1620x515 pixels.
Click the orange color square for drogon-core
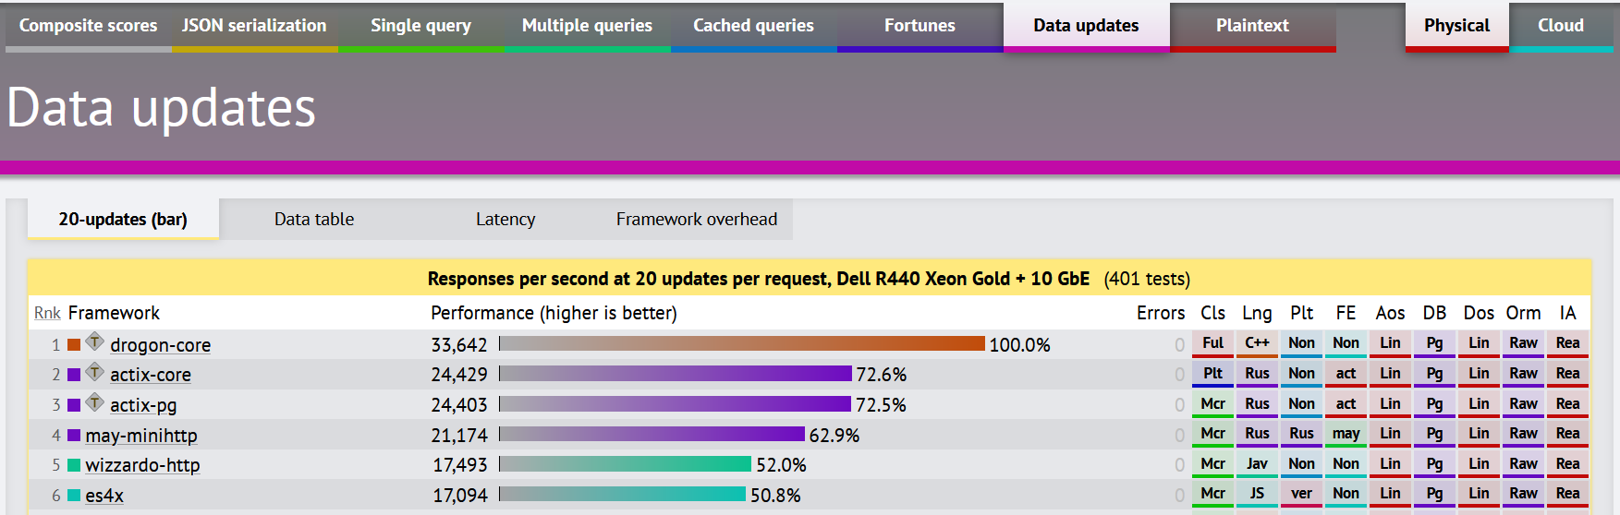coord(74,345)
